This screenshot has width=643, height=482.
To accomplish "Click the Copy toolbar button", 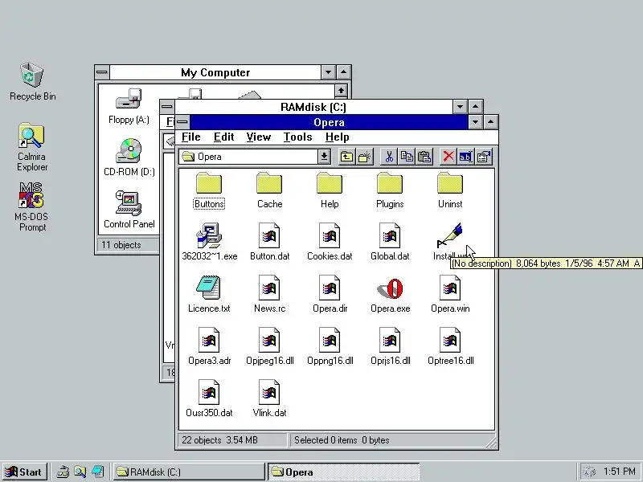I will 407,157.
